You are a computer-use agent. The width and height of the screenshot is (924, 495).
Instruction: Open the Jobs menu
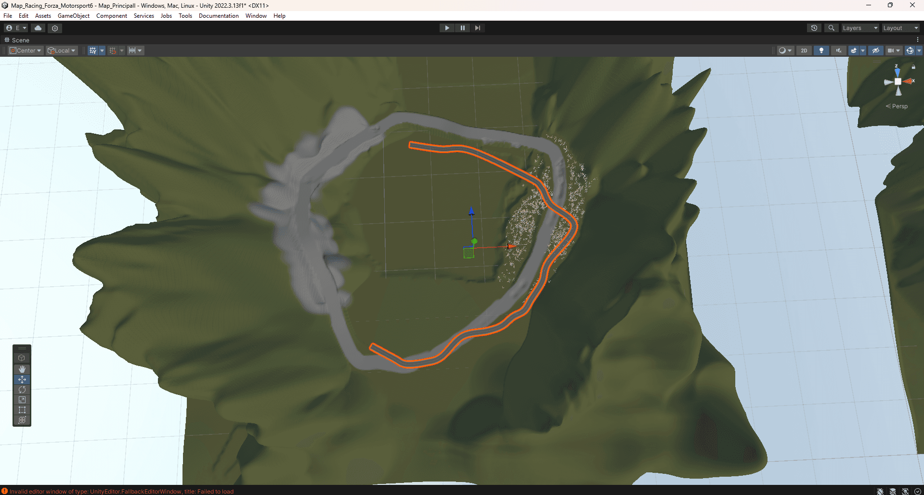click(x=166, y=16)
